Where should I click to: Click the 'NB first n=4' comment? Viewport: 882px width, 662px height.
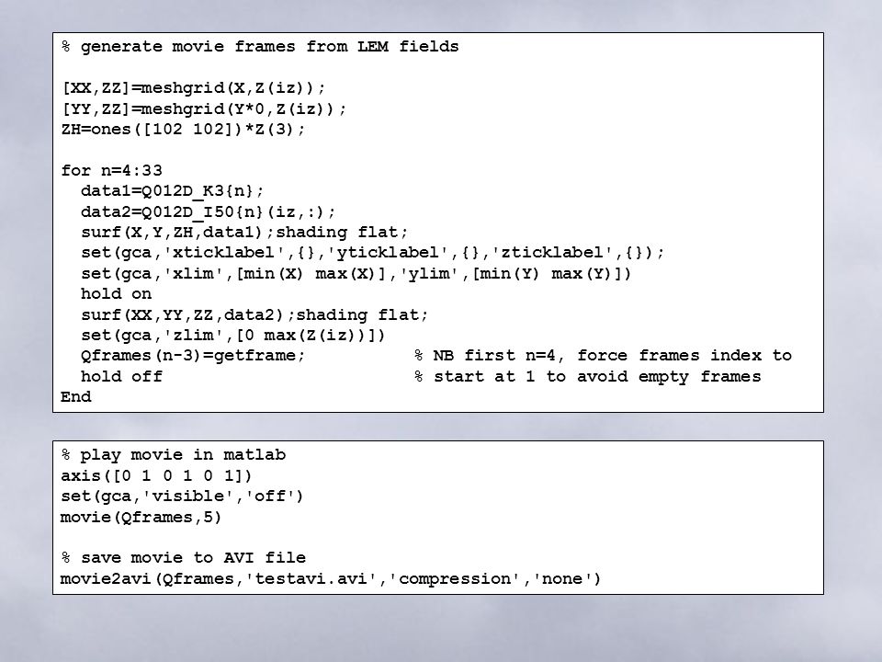[603, 356]
